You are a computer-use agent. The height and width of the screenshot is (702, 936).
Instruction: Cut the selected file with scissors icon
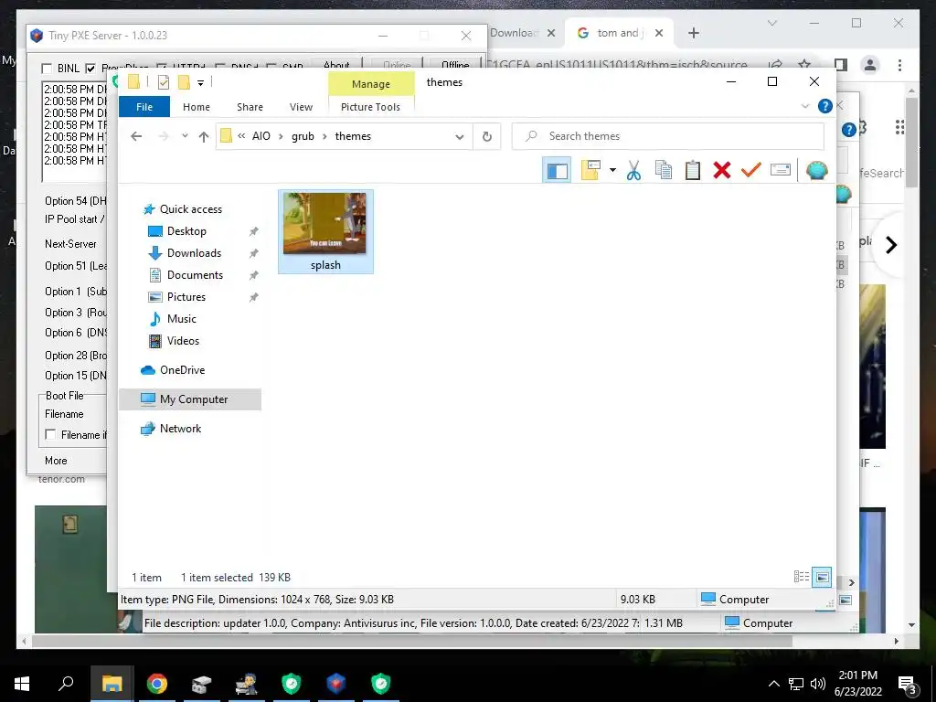(633, 170)
